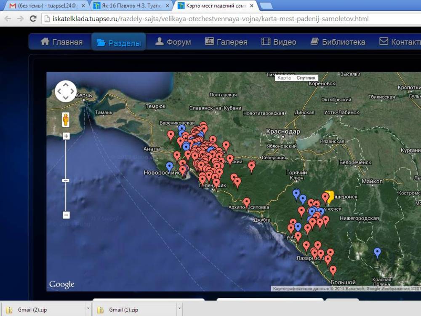This screenshot has width=421, height=316.
Task: Click the blue marker near Krasnaya Polyana
Action: tap(377, 252)
